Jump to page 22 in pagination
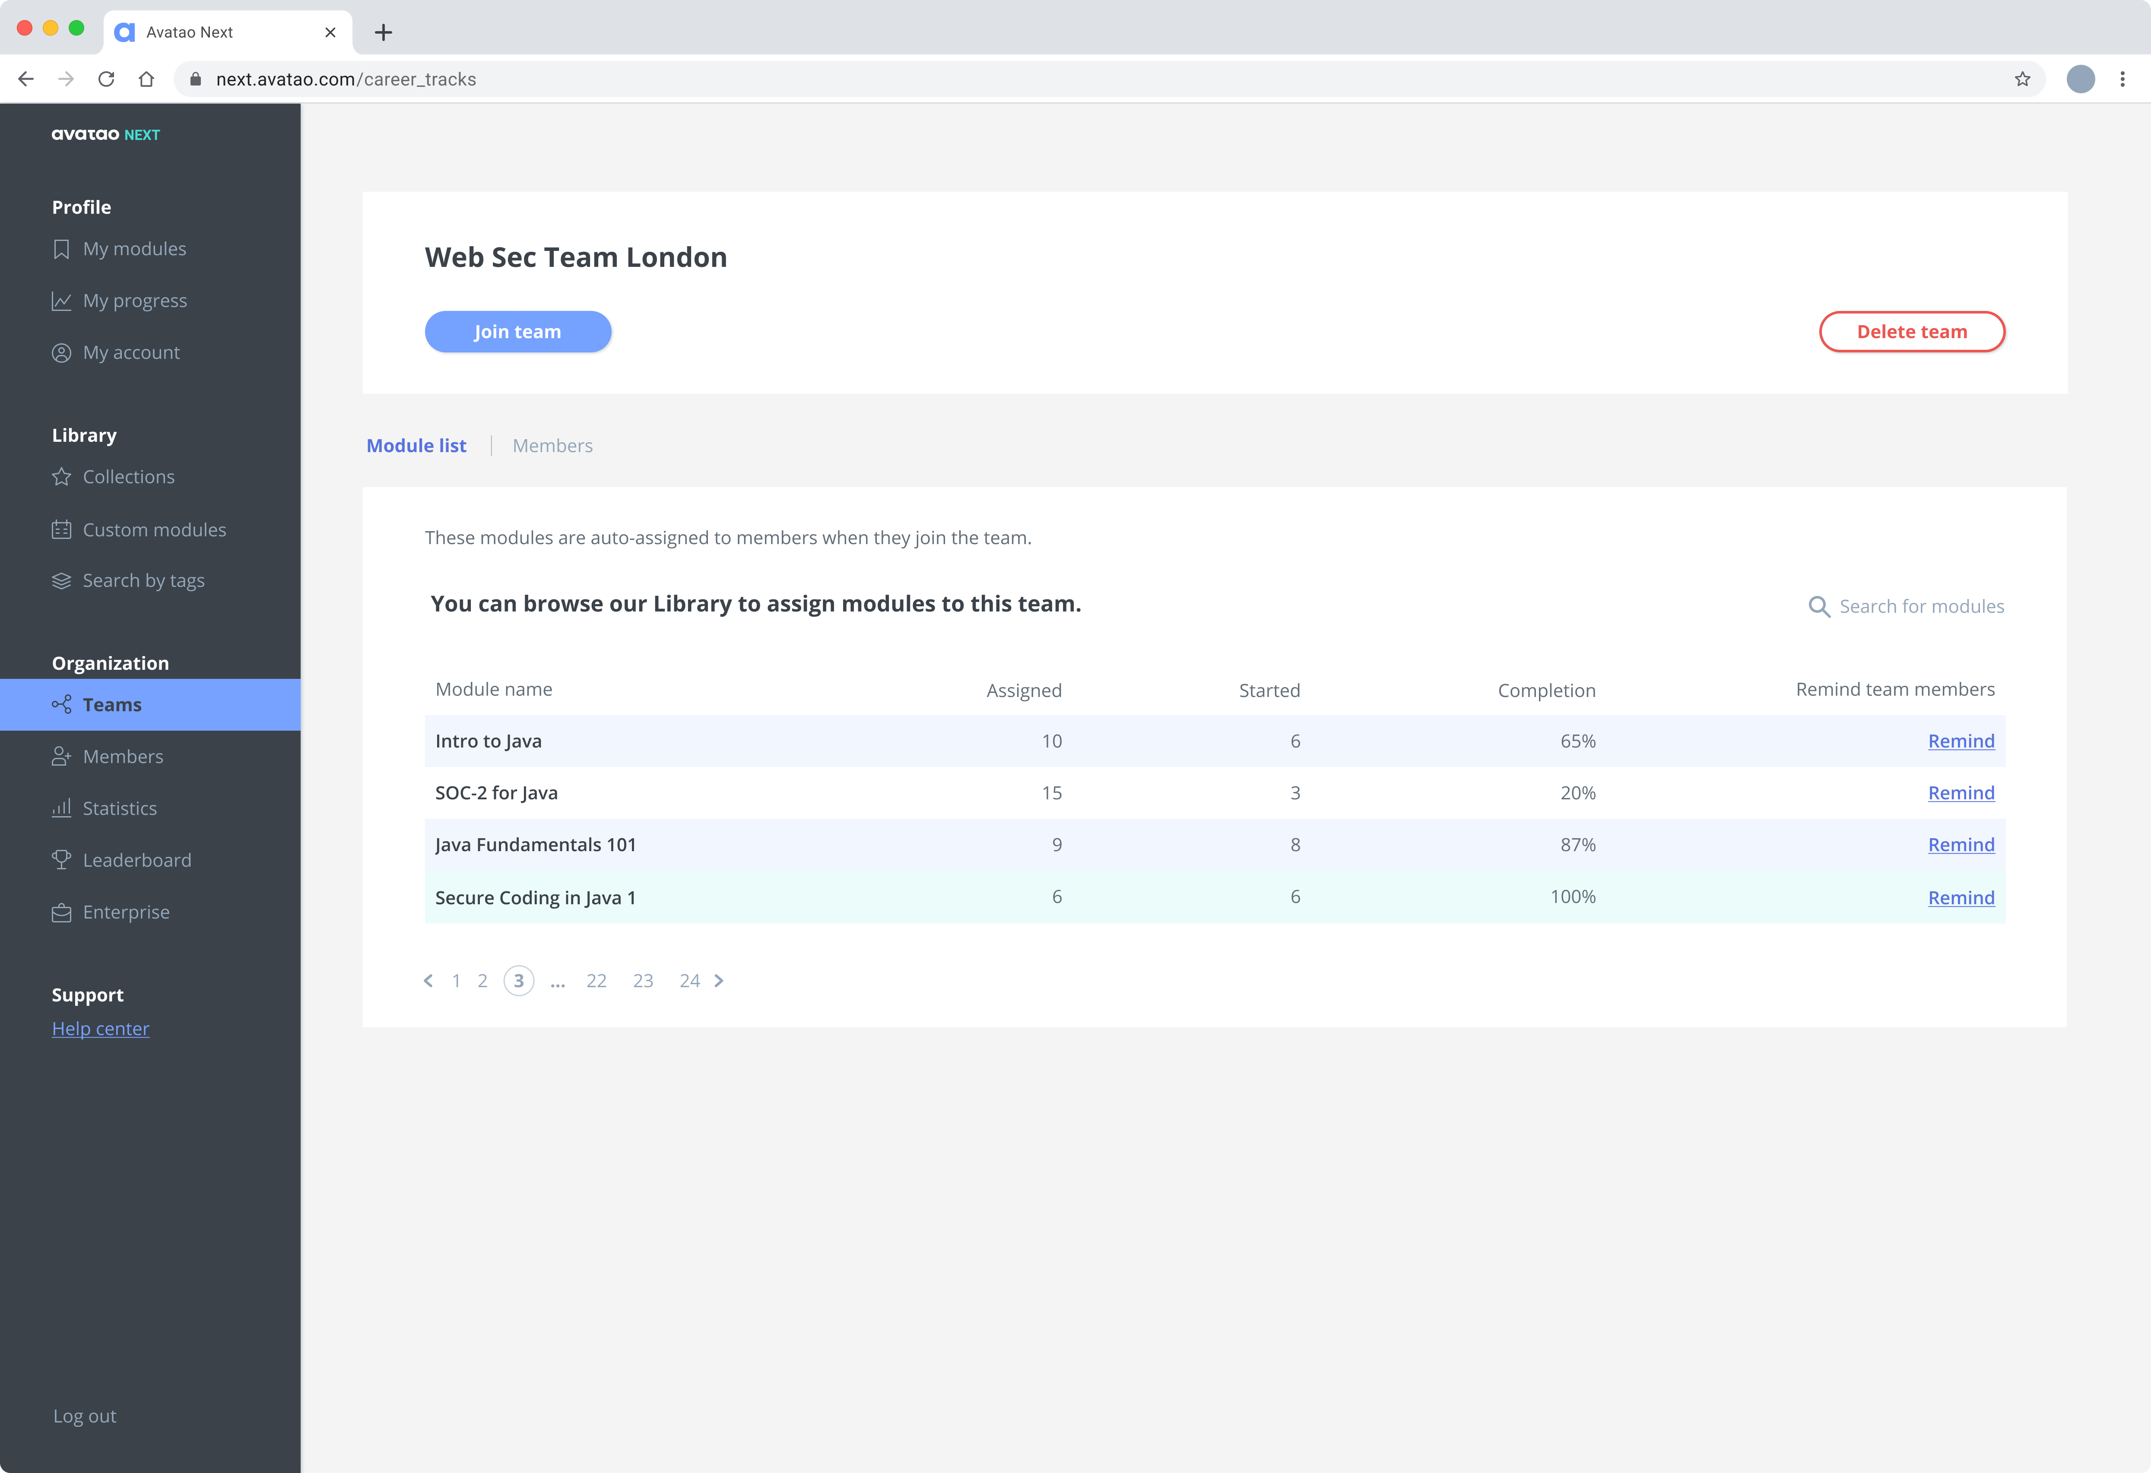 click(x=596, y=981)
